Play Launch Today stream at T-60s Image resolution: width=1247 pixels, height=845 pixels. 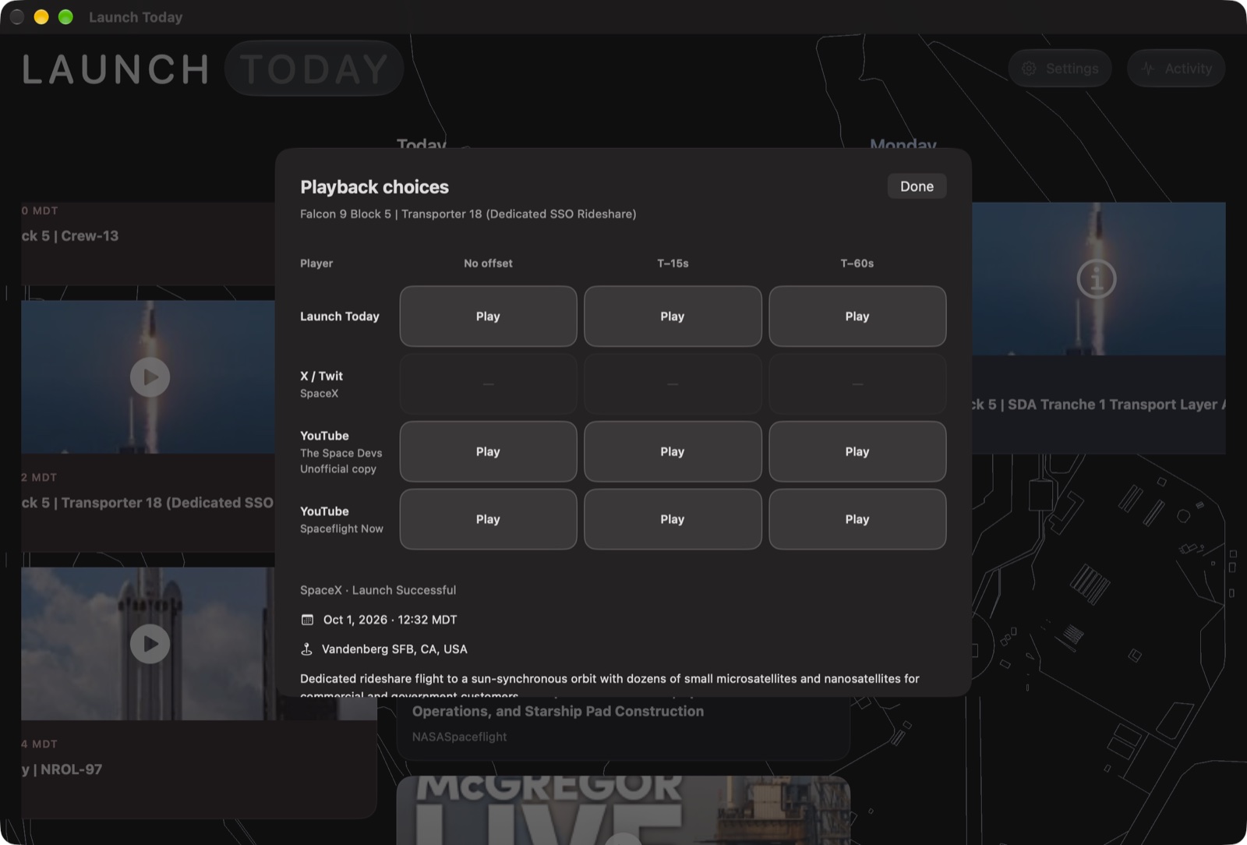pyautogui.click(x=857, y=316)
